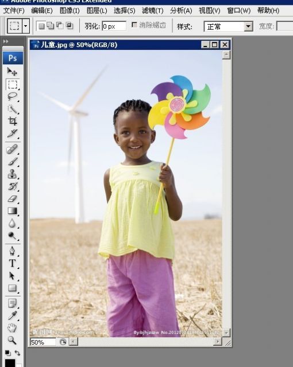This screenshot has width=293, height=367.
Task: Click vertical scrollbar up arrow of document
Action: tap(226, 55)
